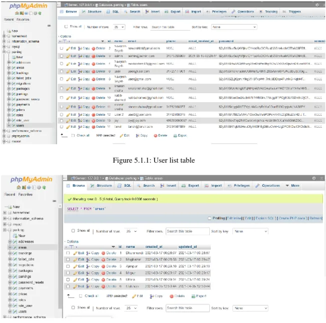Click the settings gear icon in areas table header bar

click(314, 178)
